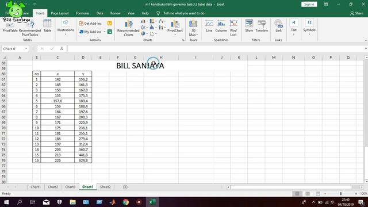
Task: Open the Chart3 sheet tab
Action: [x=70, y=187]
